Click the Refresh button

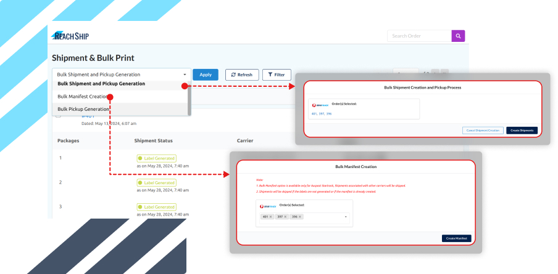click(x=242, y=75)
